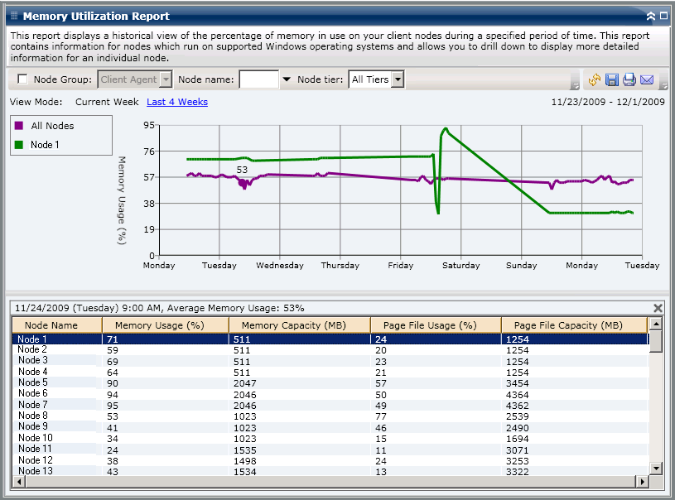Click inside the Node name input field
This screenshot has height=500, width=675.
coord(258,79)
